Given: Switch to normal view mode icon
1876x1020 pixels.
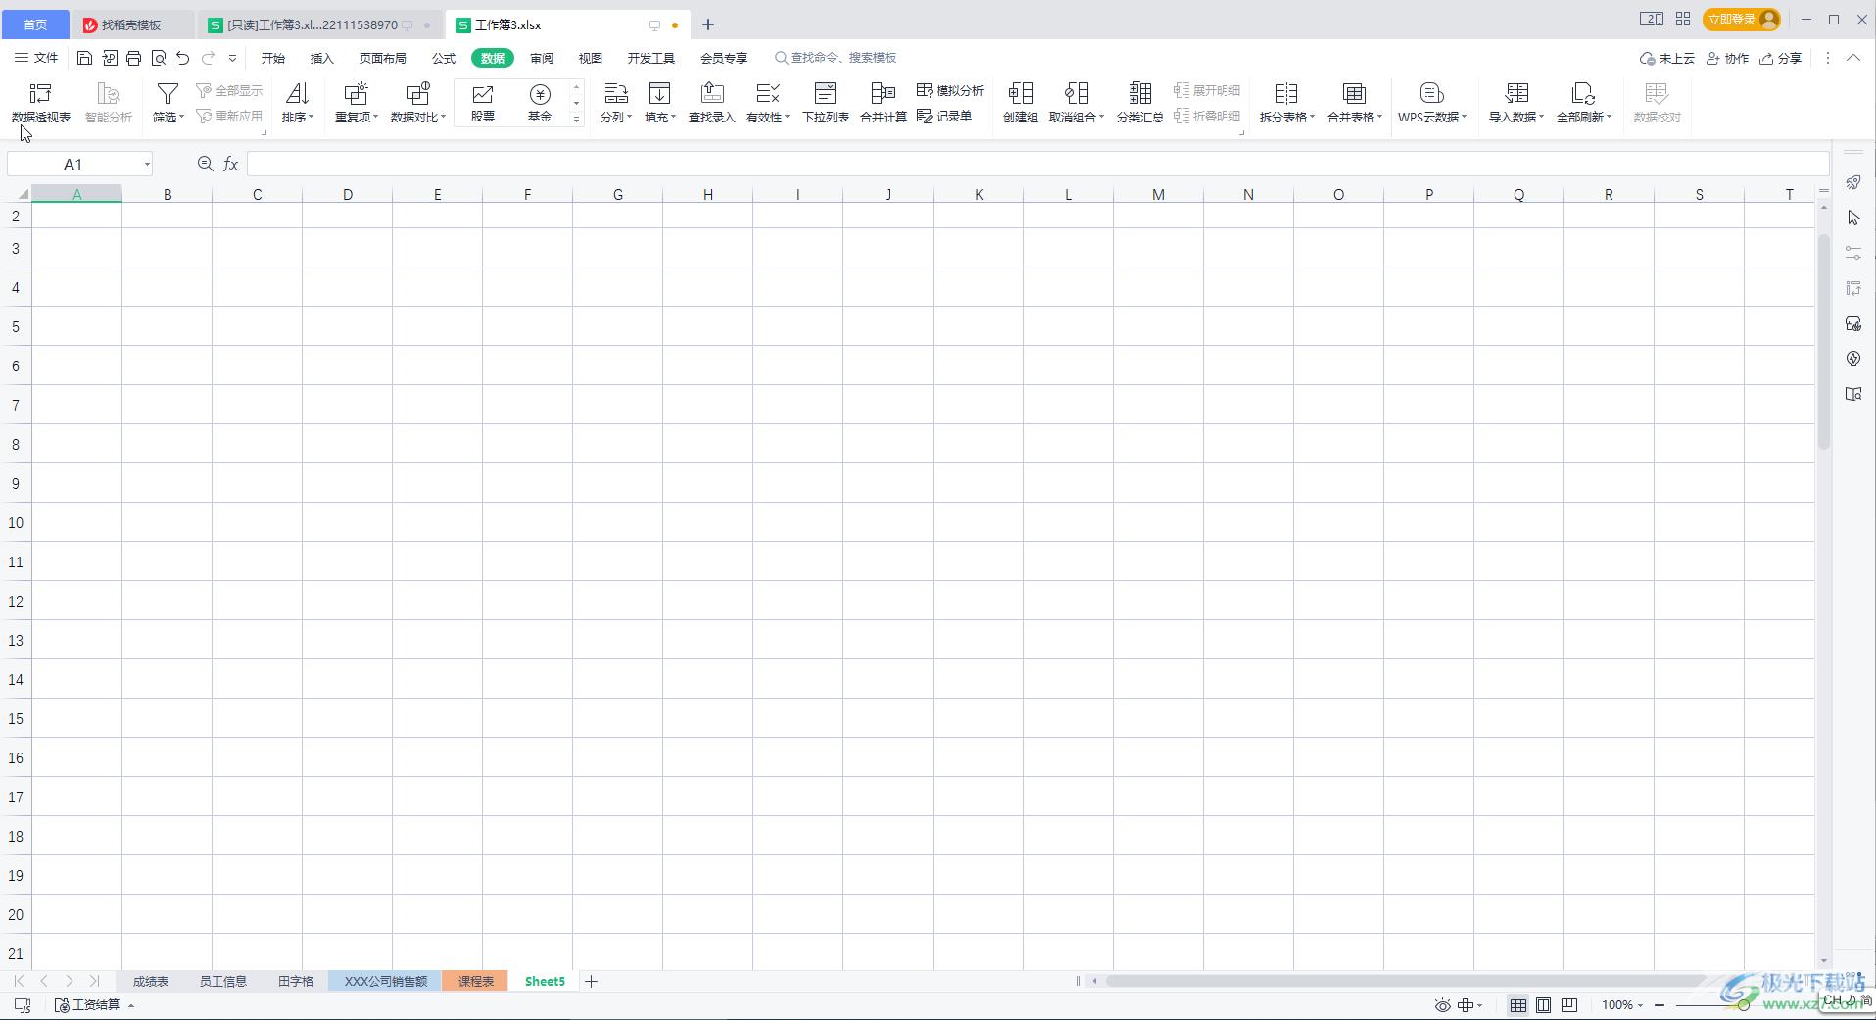Looking at the screenshot, I should 1517,1005.
